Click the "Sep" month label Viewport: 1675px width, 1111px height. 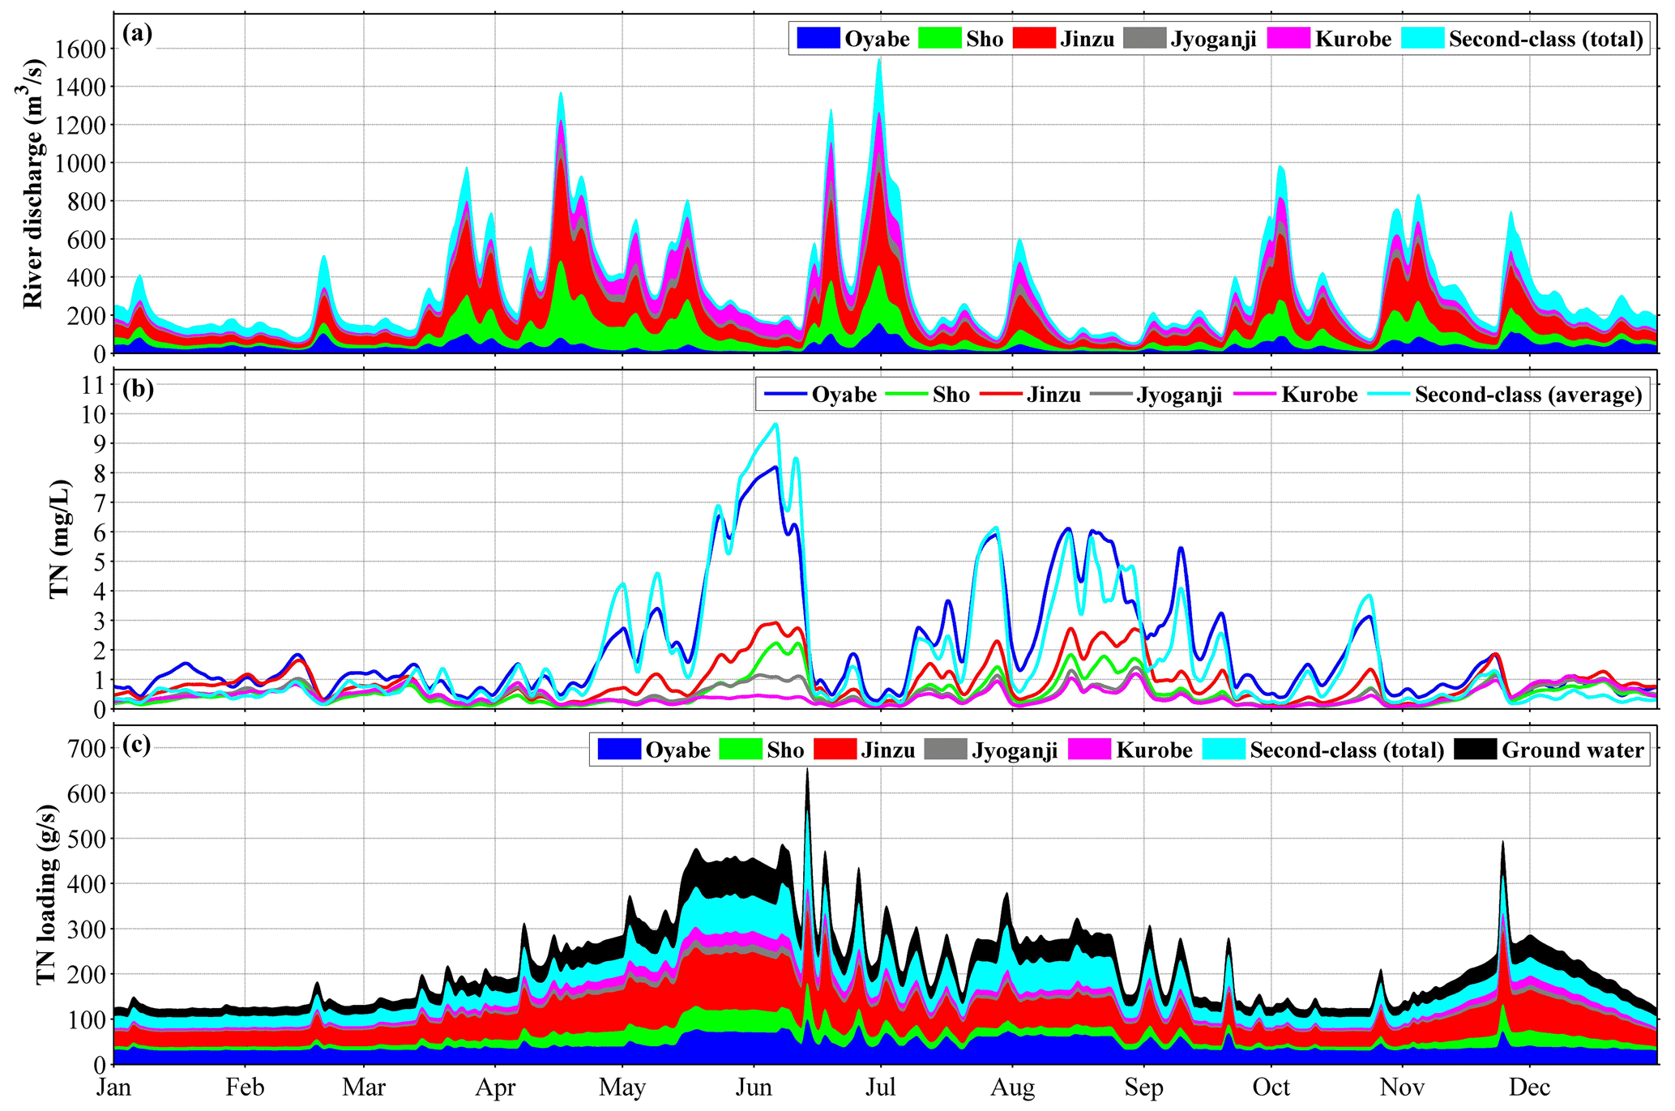coord(1144,1088)
